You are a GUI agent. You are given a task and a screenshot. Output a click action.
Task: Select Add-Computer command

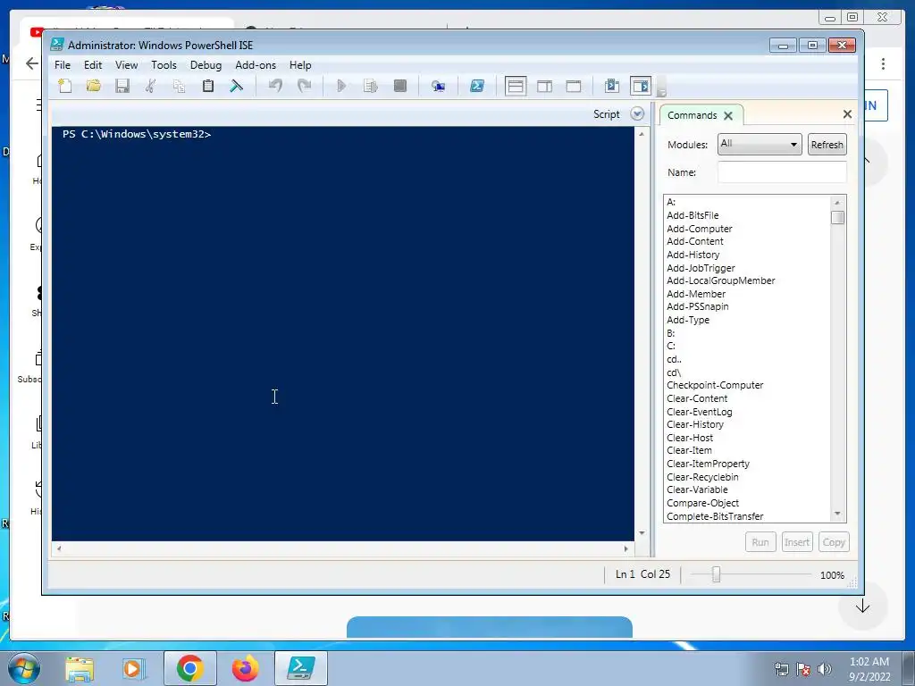700,229
